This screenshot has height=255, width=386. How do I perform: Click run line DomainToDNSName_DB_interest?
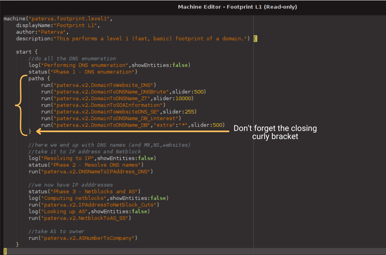tap(111, 118)
